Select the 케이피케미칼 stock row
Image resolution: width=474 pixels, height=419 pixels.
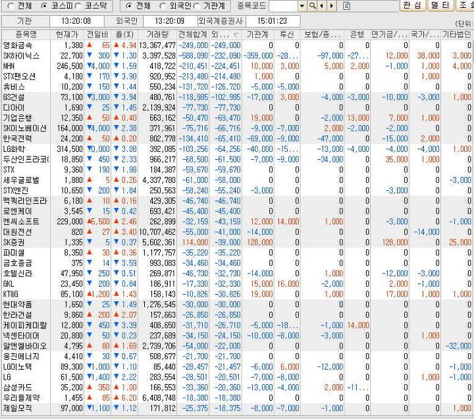coord(237,326)
